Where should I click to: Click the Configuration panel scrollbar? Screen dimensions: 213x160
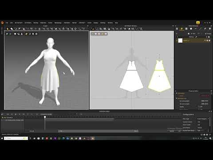coord(210,122)
